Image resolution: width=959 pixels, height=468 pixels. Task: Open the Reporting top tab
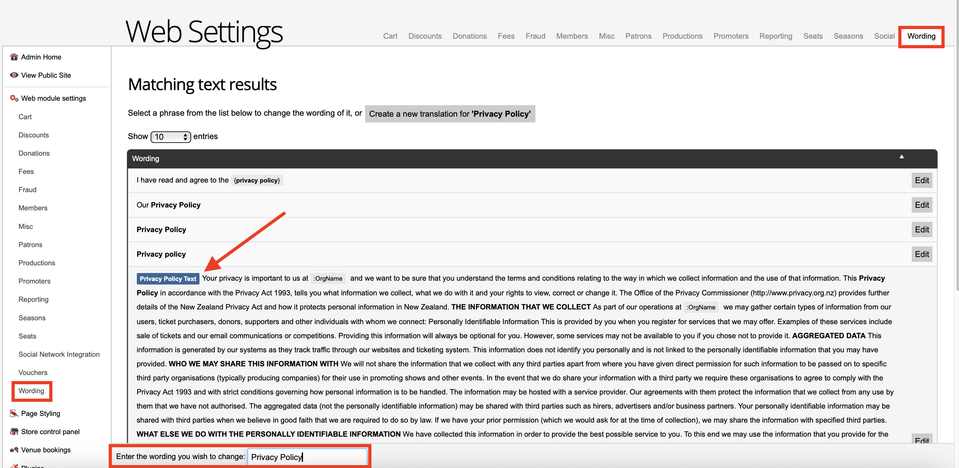tap(776, 36)
